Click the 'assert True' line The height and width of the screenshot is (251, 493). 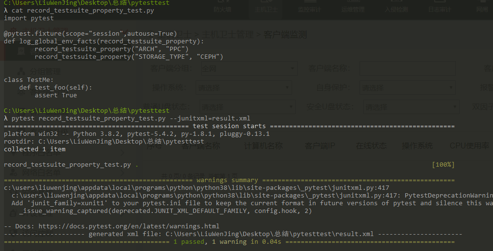click(55, 95)
